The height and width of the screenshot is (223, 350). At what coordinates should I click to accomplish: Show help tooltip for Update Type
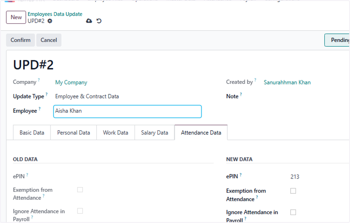[47, 94]
